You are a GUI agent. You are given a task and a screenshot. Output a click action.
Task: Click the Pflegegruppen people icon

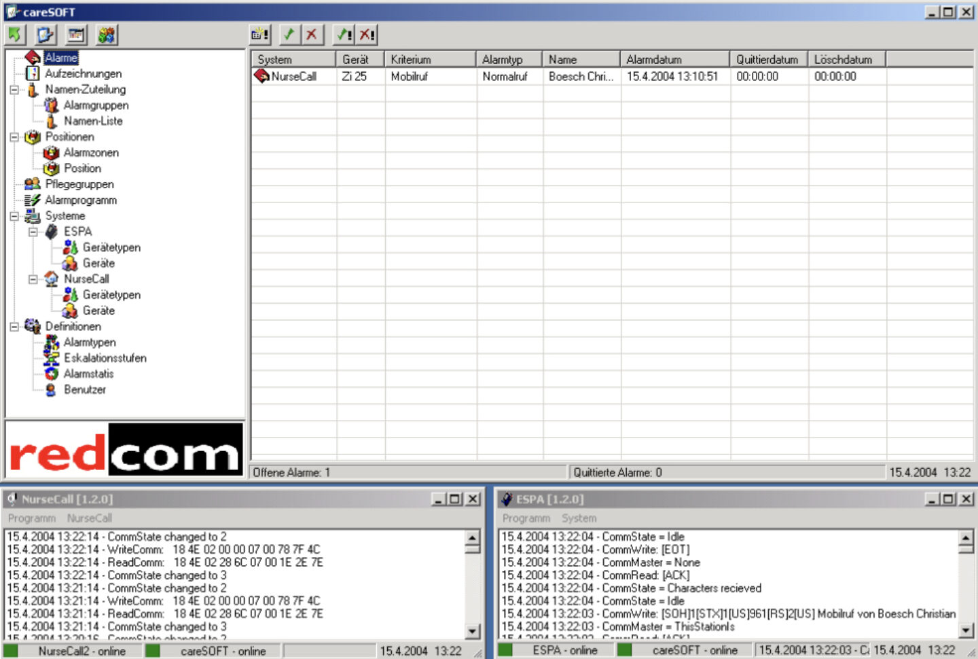pyautogui.click(x=33, y=184)
